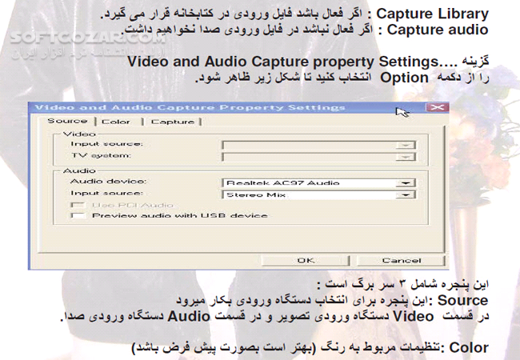
Task: Click the dialog title bar text
Action: click(190, 107)
